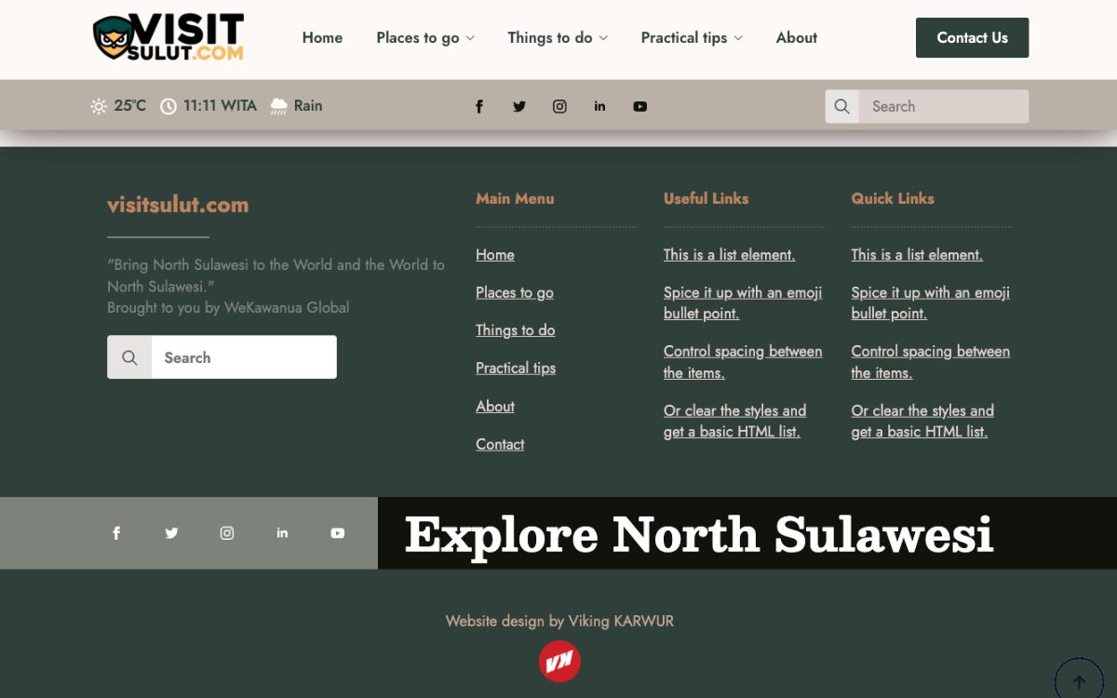Screen dimensions: 1117x698
Task: Click the Instagram icon in the top bar
Action: click(x=559, y=106)
